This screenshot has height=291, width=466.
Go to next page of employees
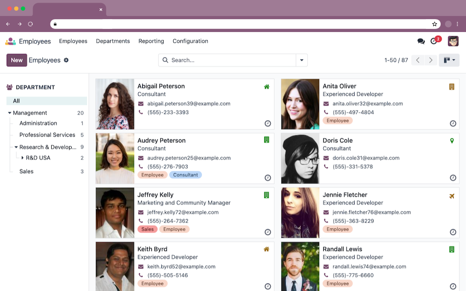pyautogui.click(x=430, y=60)
